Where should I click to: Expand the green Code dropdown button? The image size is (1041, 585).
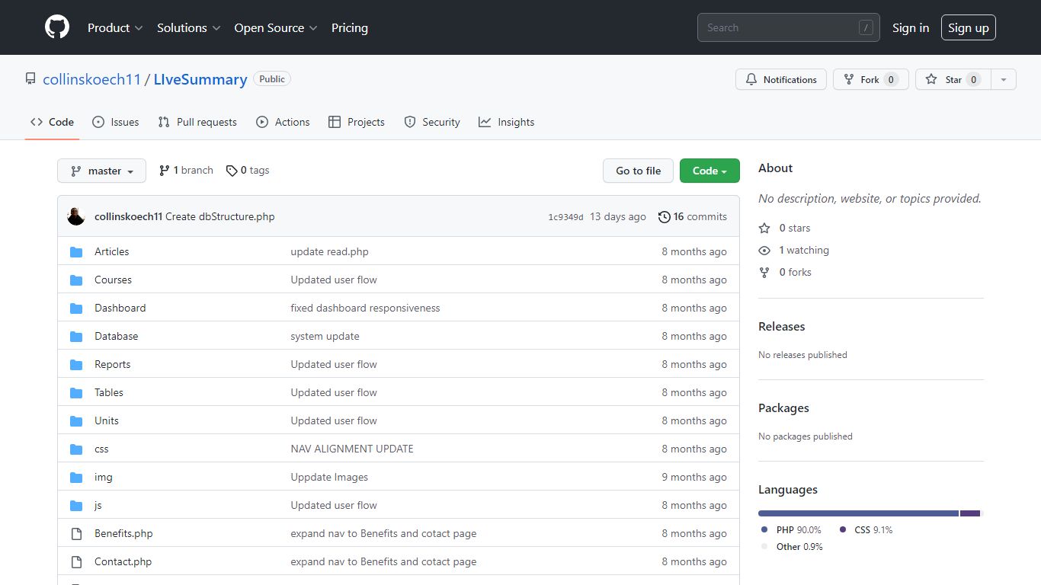[709, 171]
